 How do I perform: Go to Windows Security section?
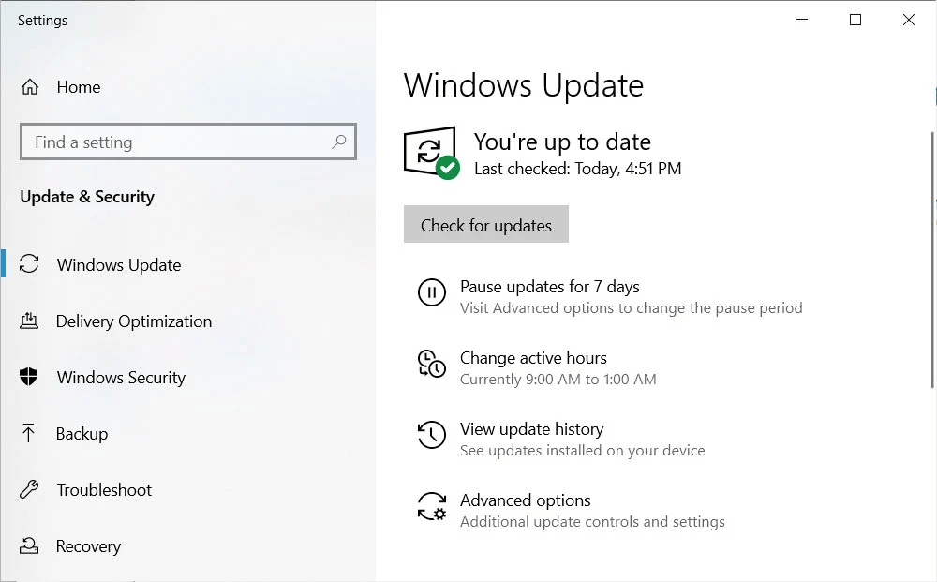tap(121, 377)
